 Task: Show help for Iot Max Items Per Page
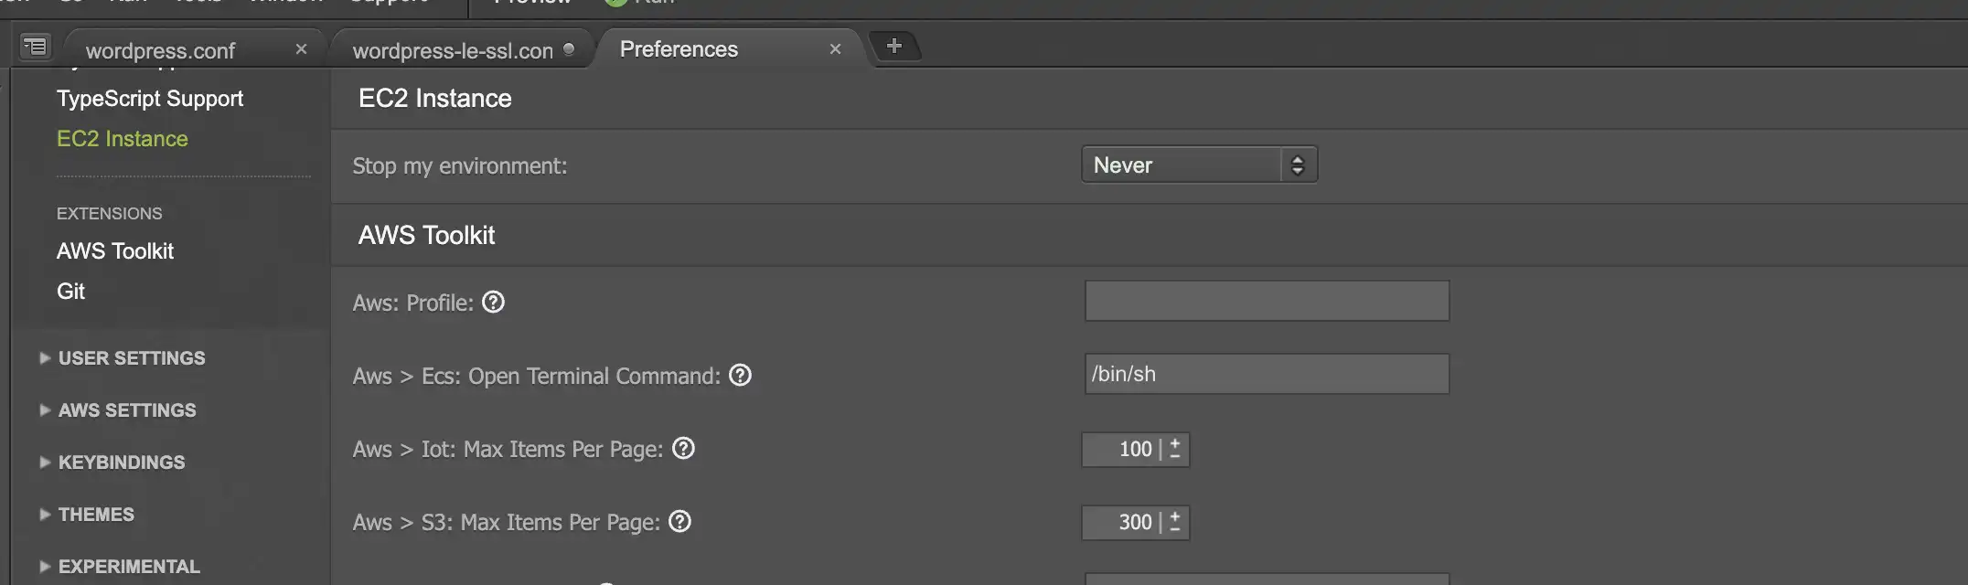(683, 448)
